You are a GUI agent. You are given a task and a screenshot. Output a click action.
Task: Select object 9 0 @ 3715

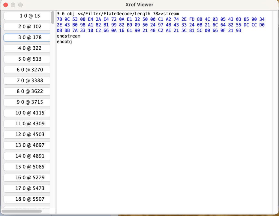[x=26, y=102]
